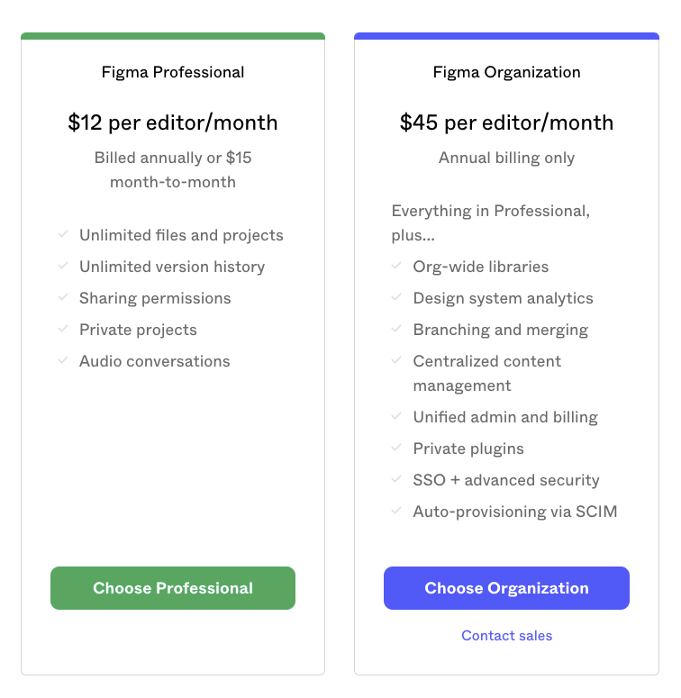681x698 pixels.
Task: Click the Figma Organization plan title
Action: click(x=506, y=72)
